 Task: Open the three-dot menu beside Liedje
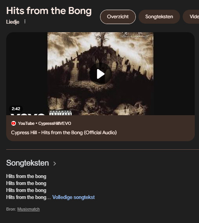[25, 22]
